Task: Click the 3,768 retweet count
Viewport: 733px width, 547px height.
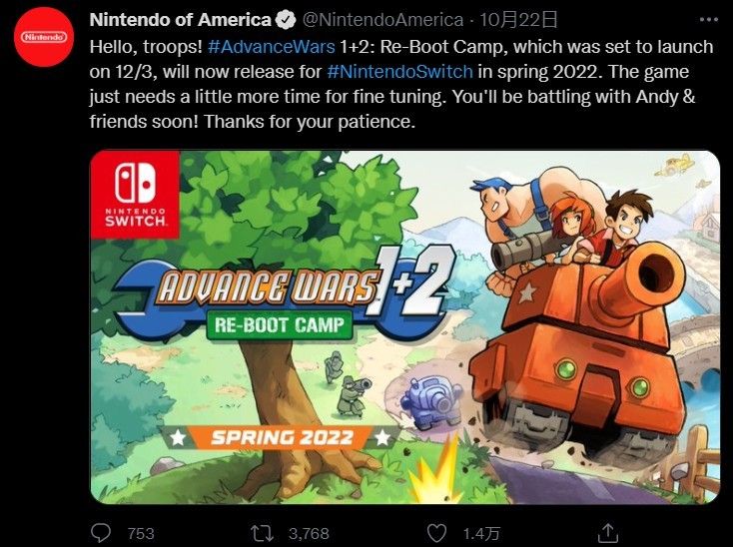Action: point(309,534)
